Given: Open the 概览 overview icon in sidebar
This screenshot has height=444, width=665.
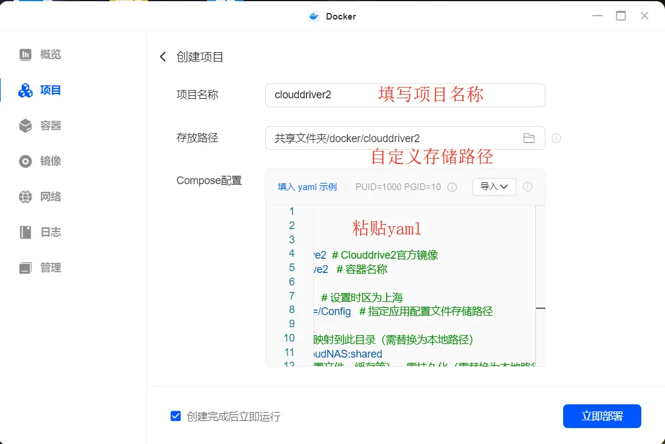Looking at the screenshot, I should pos(25,54).
